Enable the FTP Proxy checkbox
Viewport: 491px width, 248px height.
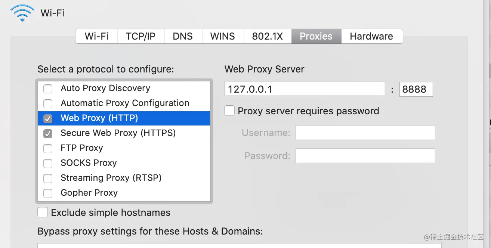coord(48,148)
